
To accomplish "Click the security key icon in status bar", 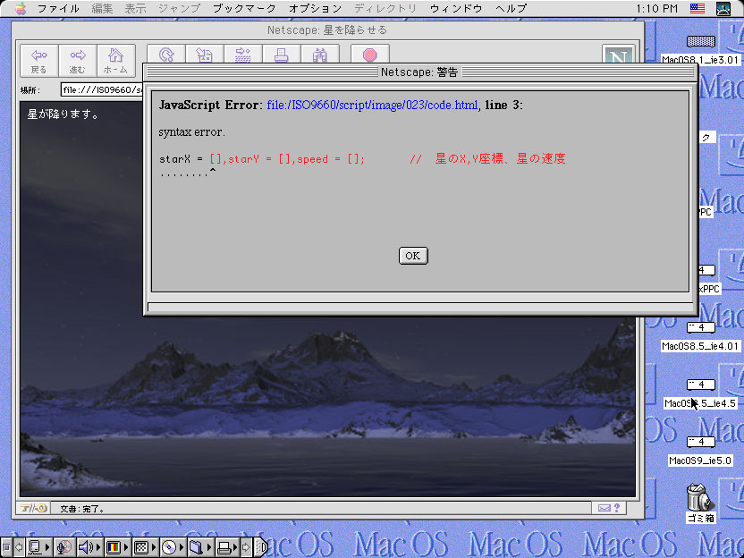I will (x=33, y=508).
